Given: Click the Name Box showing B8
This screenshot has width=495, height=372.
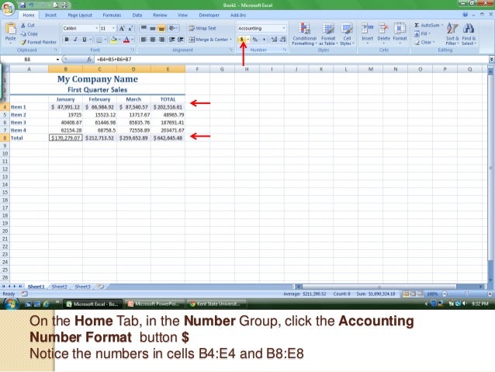Looking at the screenshot, I should (x=28, y=60).
